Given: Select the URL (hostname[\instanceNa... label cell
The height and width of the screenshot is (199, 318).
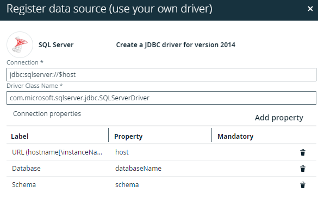Looking at the screenshot, I should click(x=57, y=152).
